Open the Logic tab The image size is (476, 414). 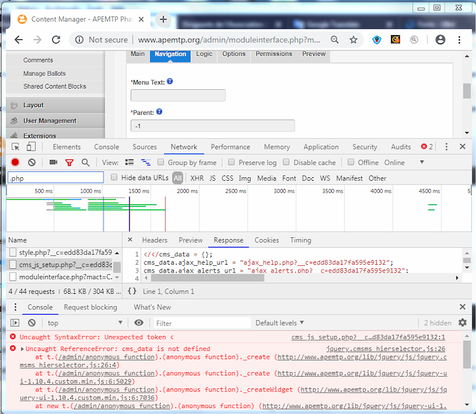tap(204, 54)
